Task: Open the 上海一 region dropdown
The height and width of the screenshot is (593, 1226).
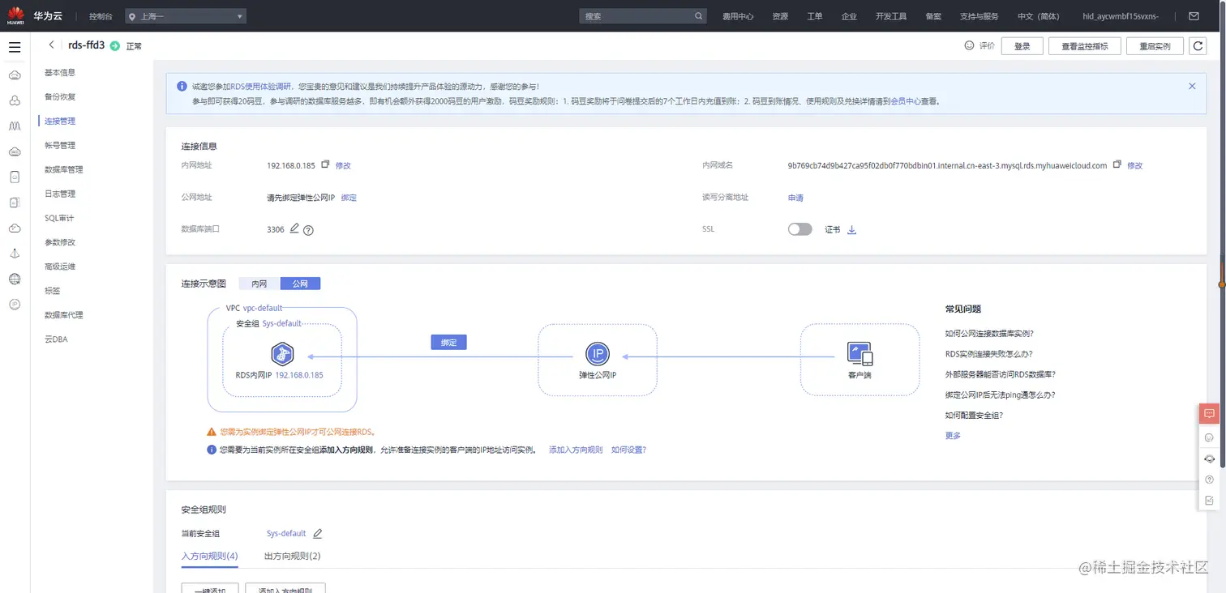Action: pos(186,16)
